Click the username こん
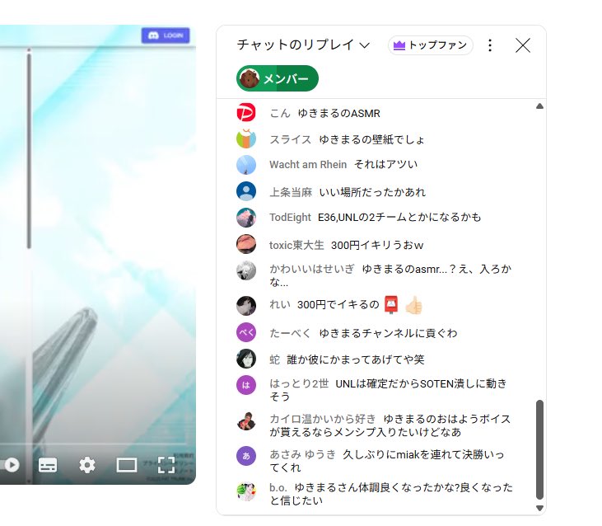The height and width of the screenshot is (526, 602). click(x=280, y=113)
